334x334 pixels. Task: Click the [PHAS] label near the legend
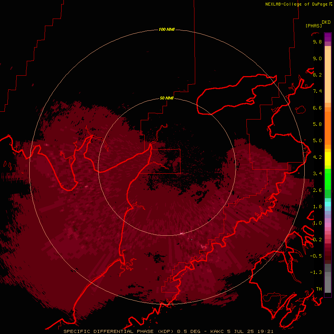[x=314, y=26]
